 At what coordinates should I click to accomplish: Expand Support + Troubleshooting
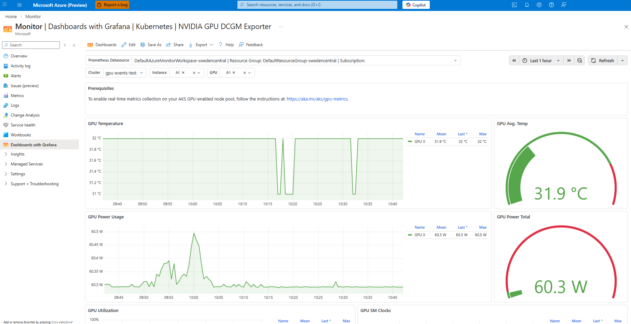point(6,184)
